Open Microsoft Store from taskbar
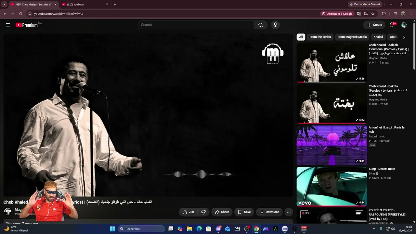 209,229
